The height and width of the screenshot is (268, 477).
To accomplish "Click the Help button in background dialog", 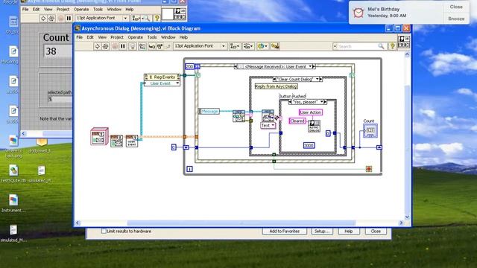I will click(349, 232).
